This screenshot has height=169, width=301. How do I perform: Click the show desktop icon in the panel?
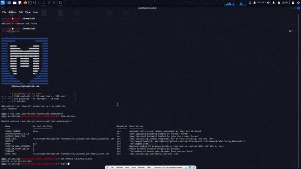tap(9, 3)
